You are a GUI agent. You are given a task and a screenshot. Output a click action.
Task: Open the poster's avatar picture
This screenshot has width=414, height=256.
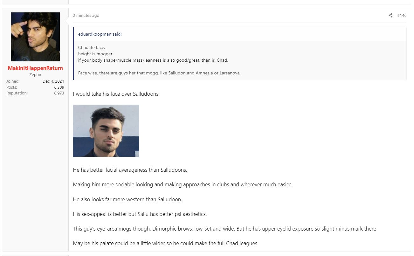click(x=35, y=37)
